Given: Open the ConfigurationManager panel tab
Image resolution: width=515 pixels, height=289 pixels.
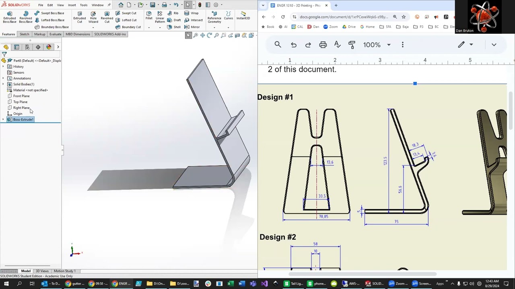Looking at the screenshot, I should tap(27, 47).
